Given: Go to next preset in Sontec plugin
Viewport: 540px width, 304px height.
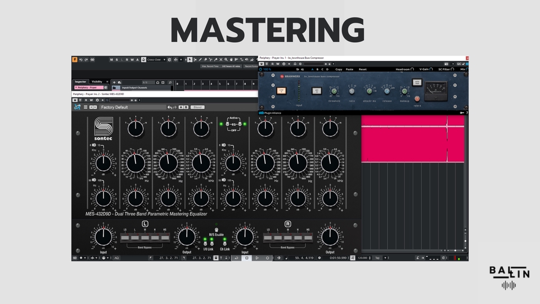Looking at the screenshot, I should click(95, 107).
